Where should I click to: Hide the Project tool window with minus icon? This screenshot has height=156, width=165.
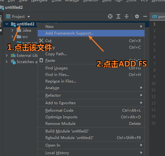pos(145,16)
